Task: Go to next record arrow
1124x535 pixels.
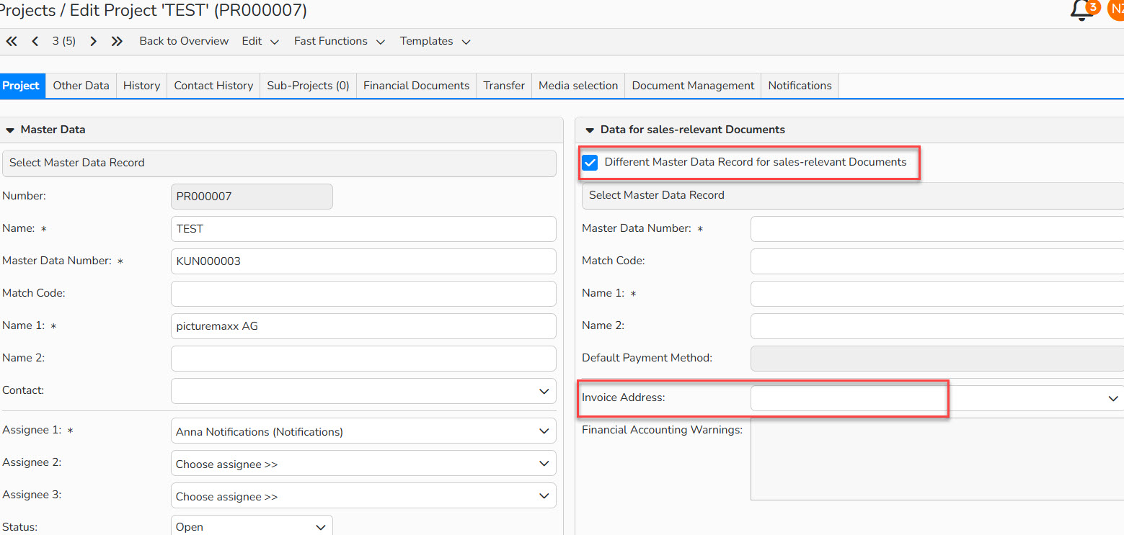Action: click(93, 41)
